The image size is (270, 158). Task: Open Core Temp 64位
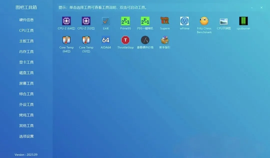tap(66, 40)
